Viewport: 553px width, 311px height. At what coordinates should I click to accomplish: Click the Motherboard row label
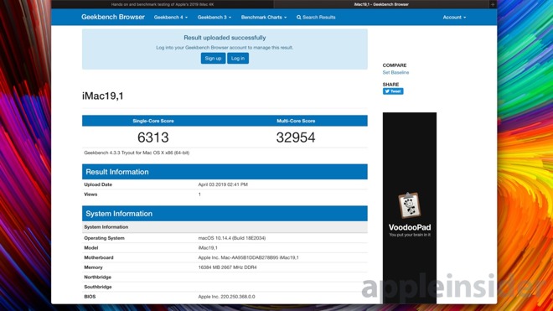99,257
